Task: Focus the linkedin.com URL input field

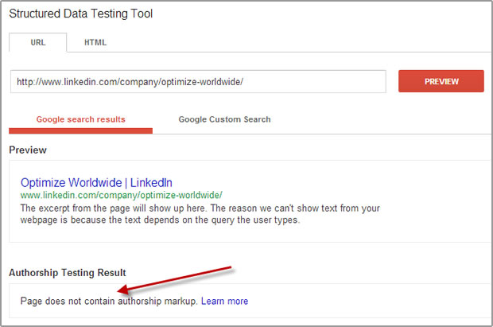Action: click(198, 82)
